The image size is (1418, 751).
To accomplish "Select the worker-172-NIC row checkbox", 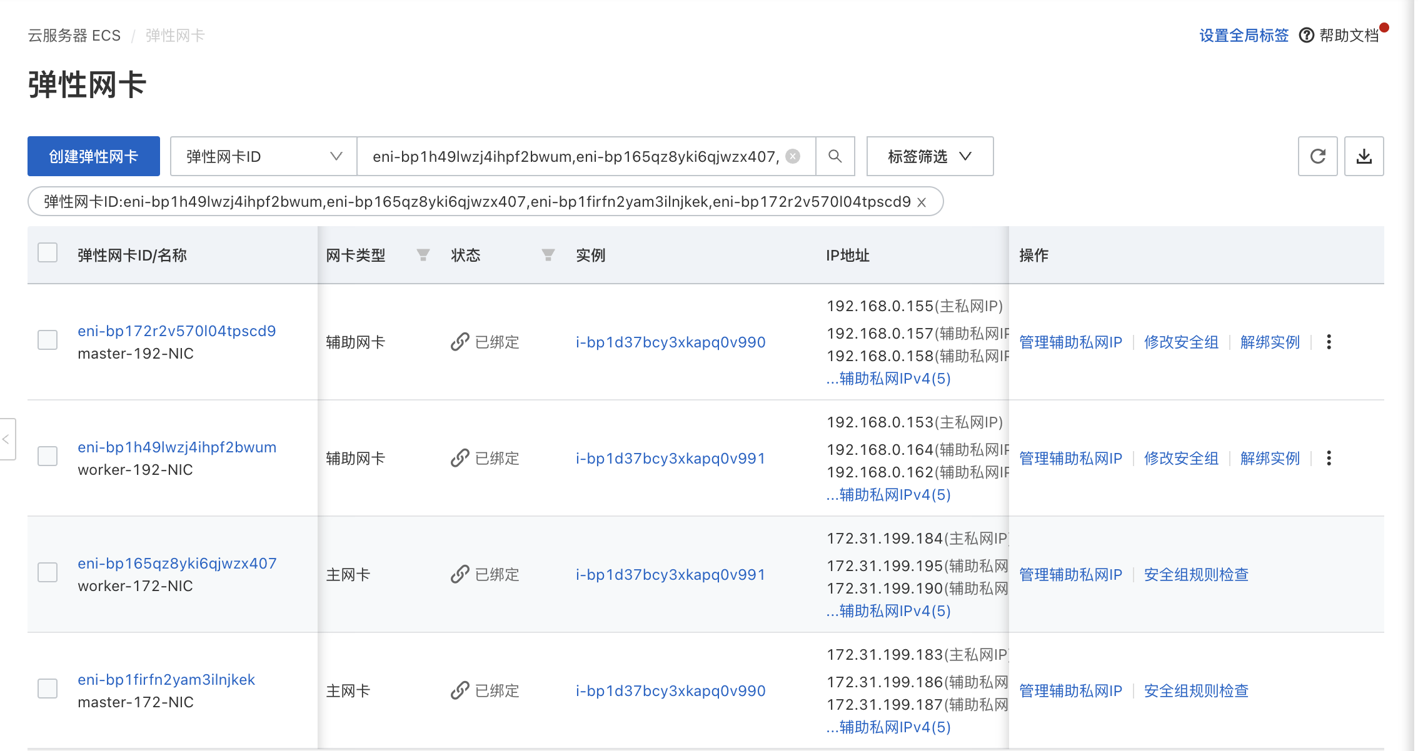I will (48, 572).
